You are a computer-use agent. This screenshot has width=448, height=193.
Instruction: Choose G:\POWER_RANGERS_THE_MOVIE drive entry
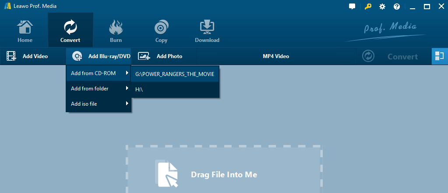click(175, 74)
